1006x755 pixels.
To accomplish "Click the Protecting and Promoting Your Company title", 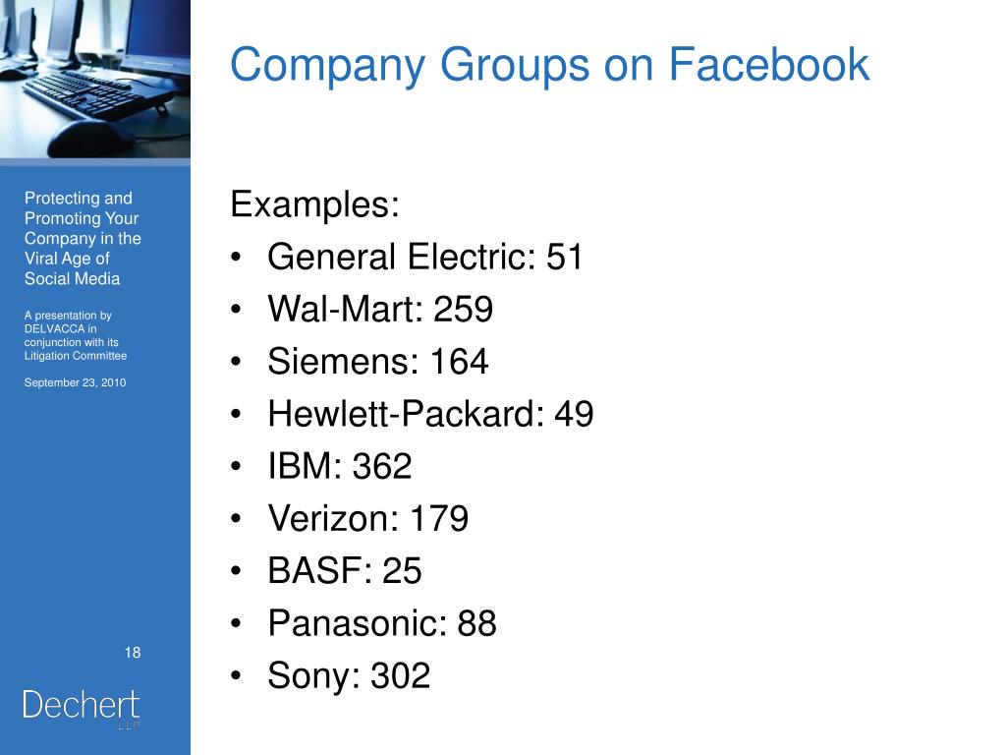I will pos(83,238).
